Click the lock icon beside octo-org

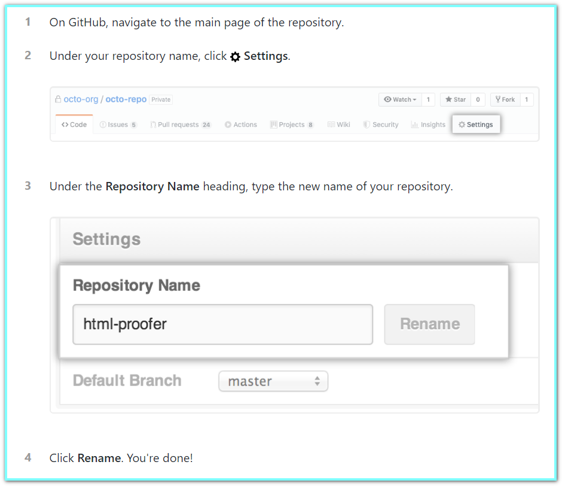tap(58, 99)
